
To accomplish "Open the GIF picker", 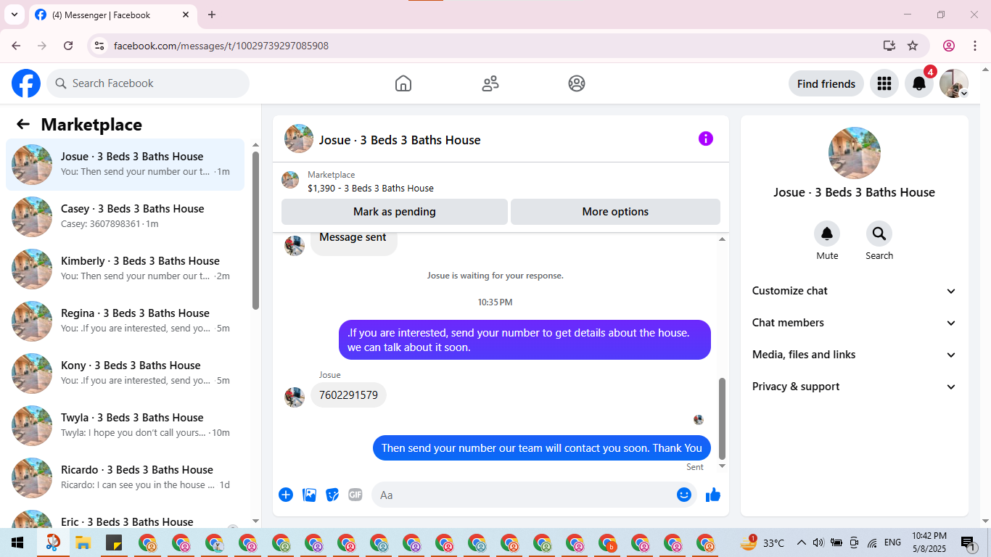I will coord(355,495).
